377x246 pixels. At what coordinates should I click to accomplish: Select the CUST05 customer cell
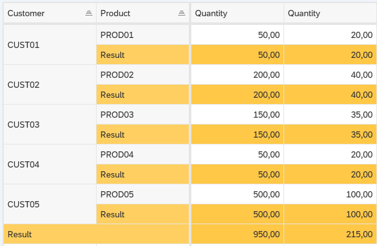coord(50,204)
